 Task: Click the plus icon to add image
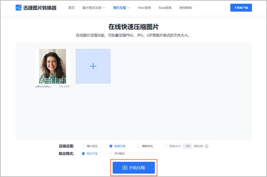[93, 66]
